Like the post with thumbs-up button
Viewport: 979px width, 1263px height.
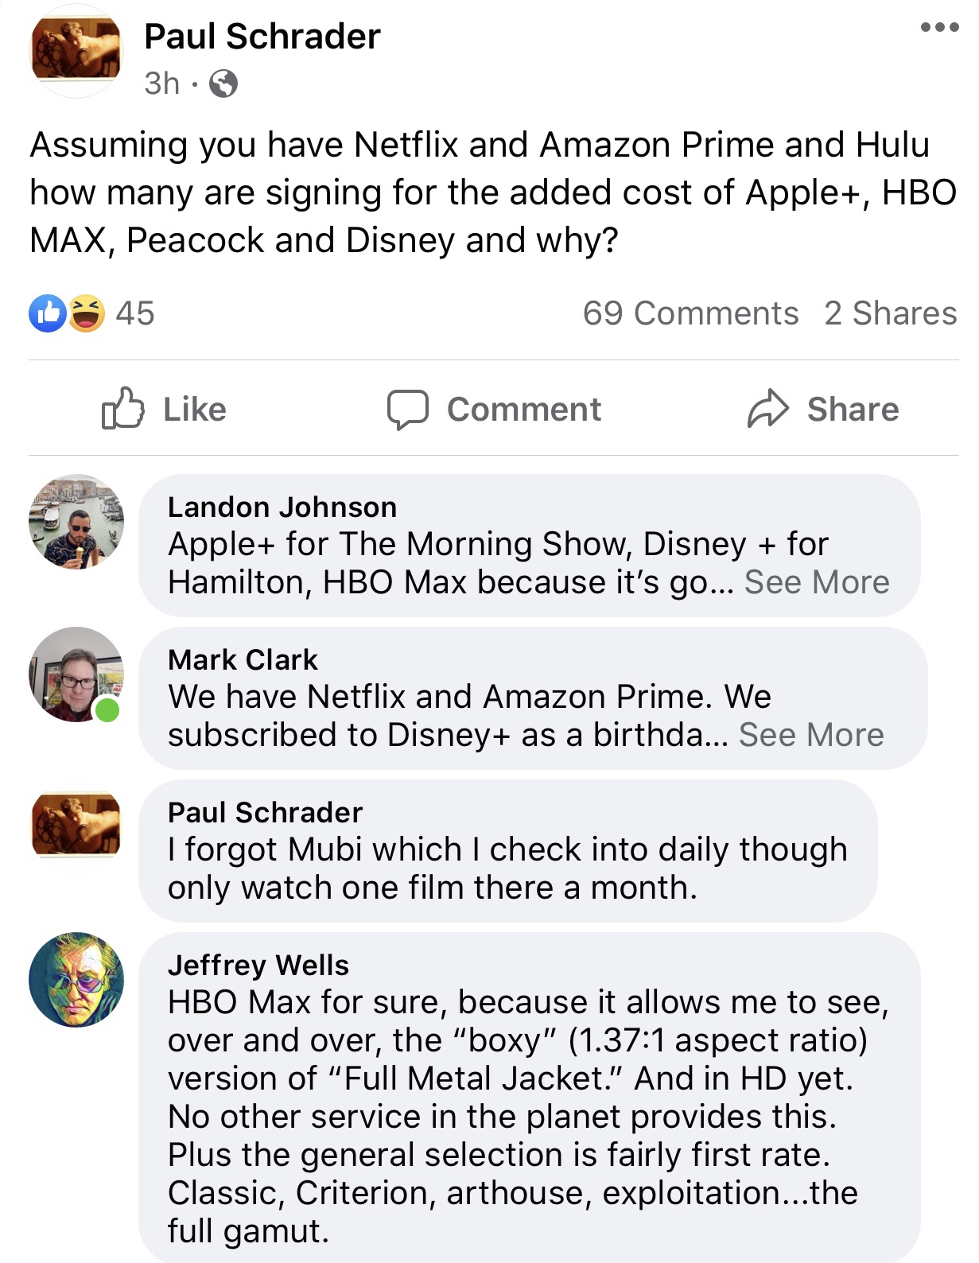coord(164,409)
